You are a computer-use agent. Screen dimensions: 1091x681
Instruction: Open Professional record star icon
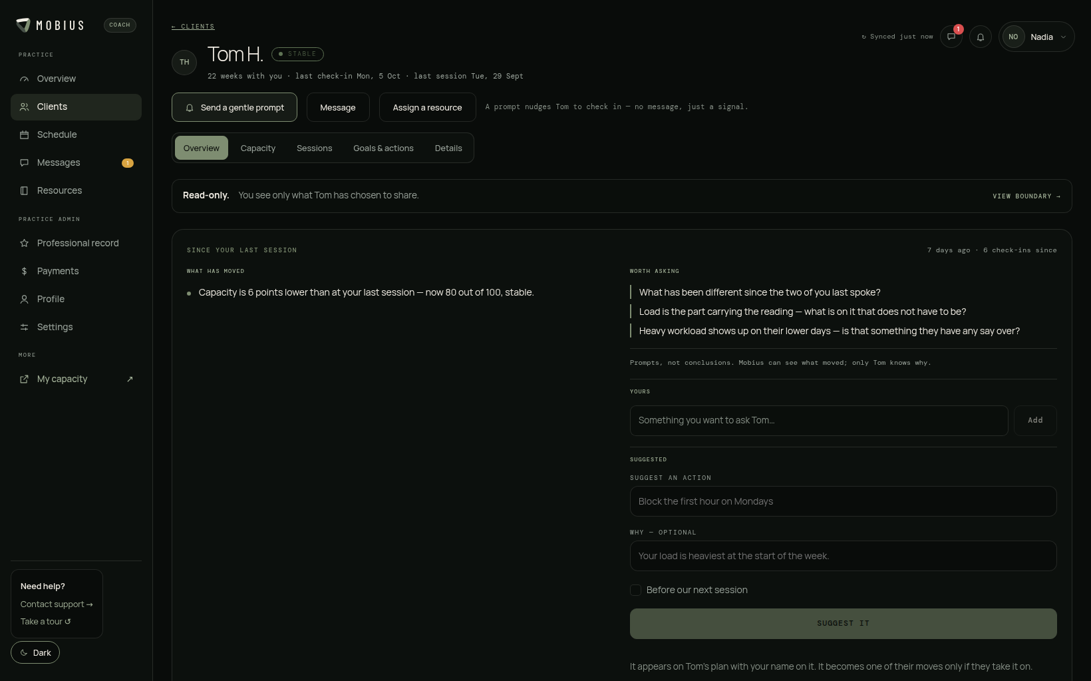pos(25,244)
